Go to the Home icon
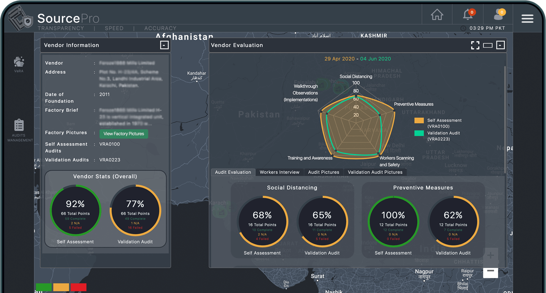This screenshot has height=293, width=546. point(437,15)
